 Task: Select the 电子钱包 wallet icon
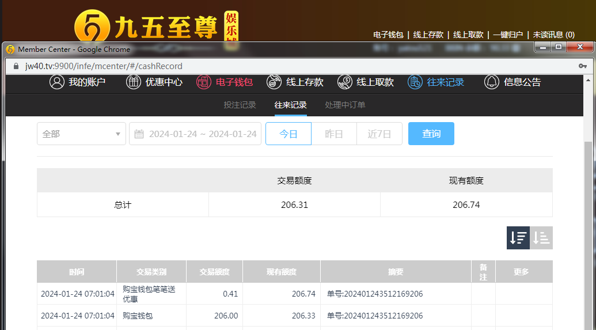tap(204, 82)
